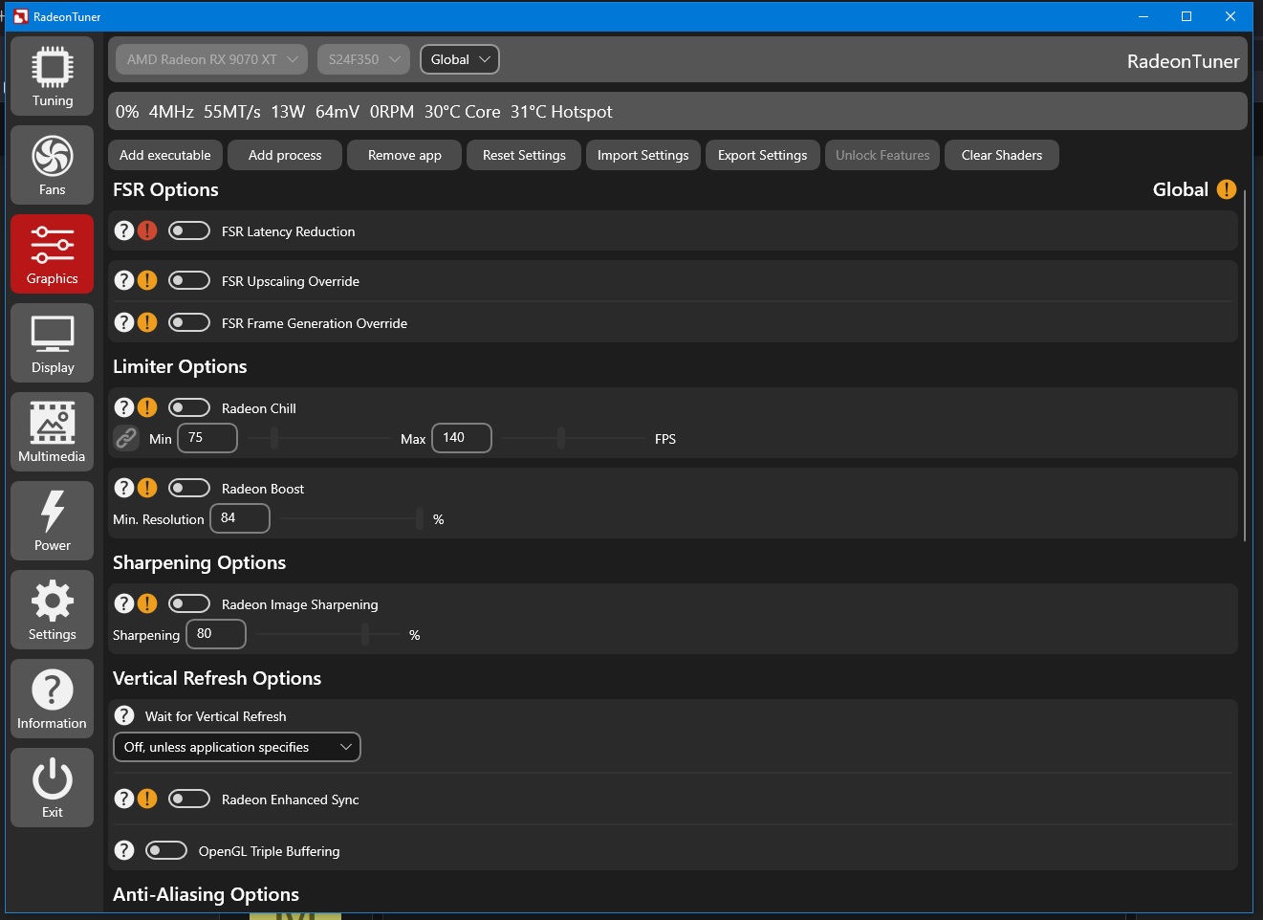Viewport: 1263px width, 920px height.
Task: Click the 'Anti-Aliasing Options' heading
Action: (x=206, y=894)
